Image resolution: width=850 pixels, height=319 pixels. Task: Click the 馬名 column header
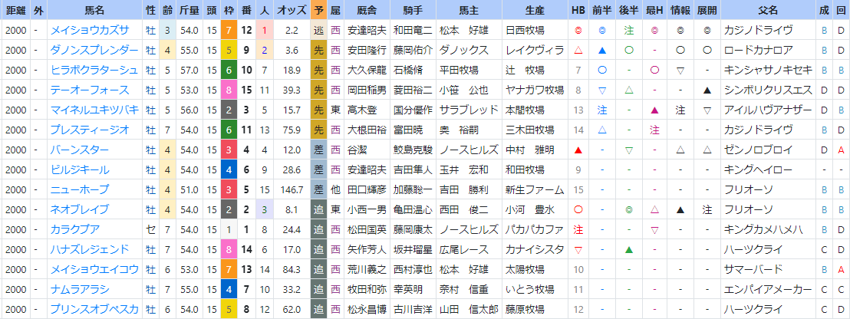tap(94, 10)
